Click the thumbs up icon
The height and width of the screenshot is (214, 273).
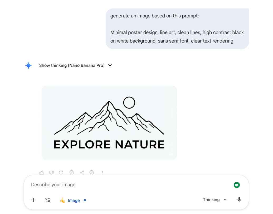[42, 173]
